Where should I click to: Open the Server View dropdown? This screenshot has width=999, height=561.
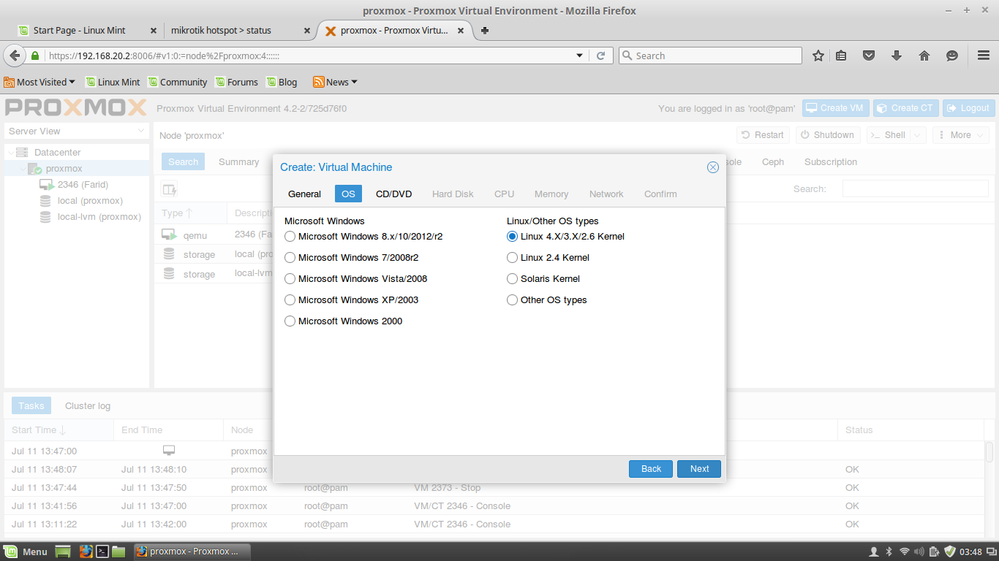(77, 131)
